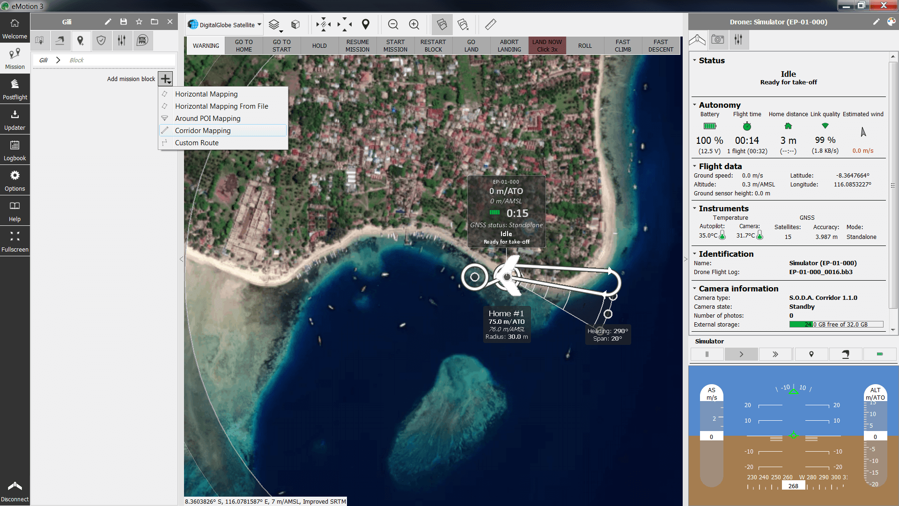
Task: Toggle the mission footprints display icon
Action: point(442,24)
